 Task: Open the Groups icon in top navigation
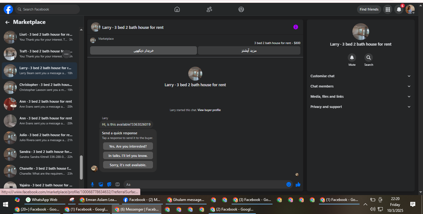click(x=241, y=9)
